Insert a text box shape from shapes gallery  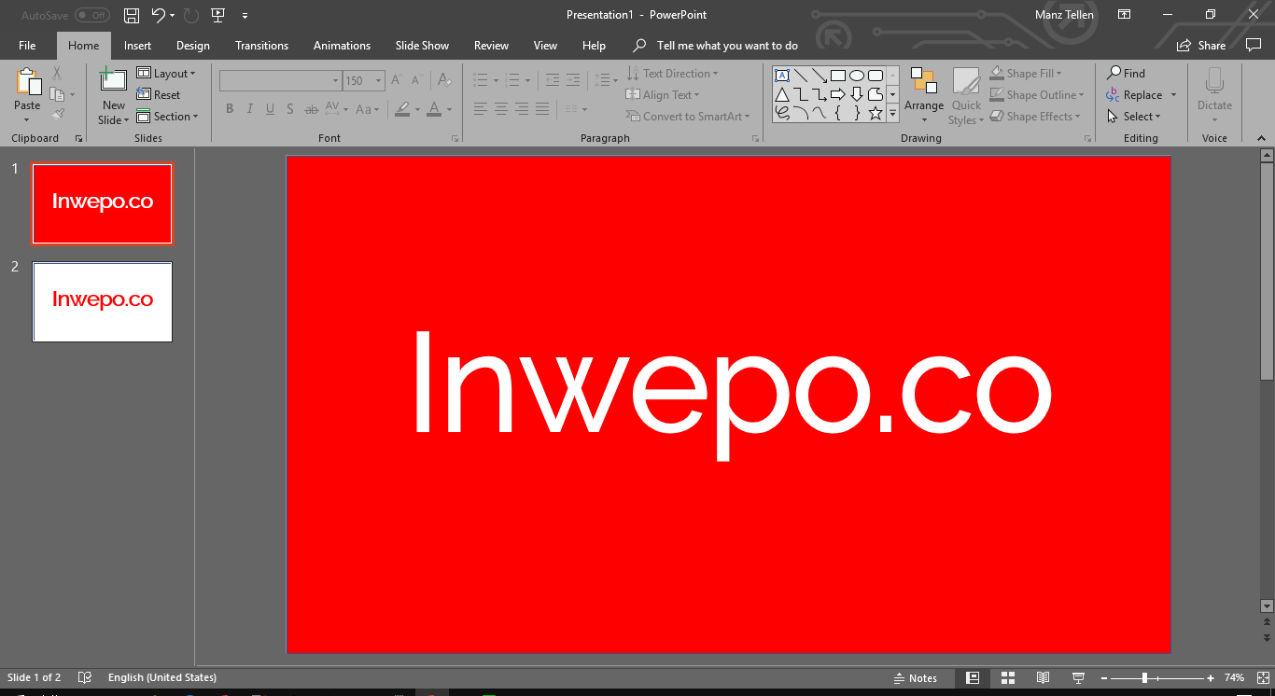[782, 76]
